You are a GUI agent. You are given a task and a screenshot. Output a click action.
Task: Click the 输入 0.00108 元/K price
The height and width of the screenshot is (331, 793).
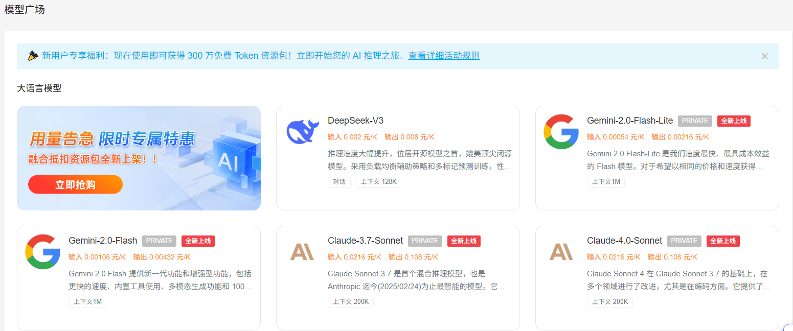tap(97, 257)
